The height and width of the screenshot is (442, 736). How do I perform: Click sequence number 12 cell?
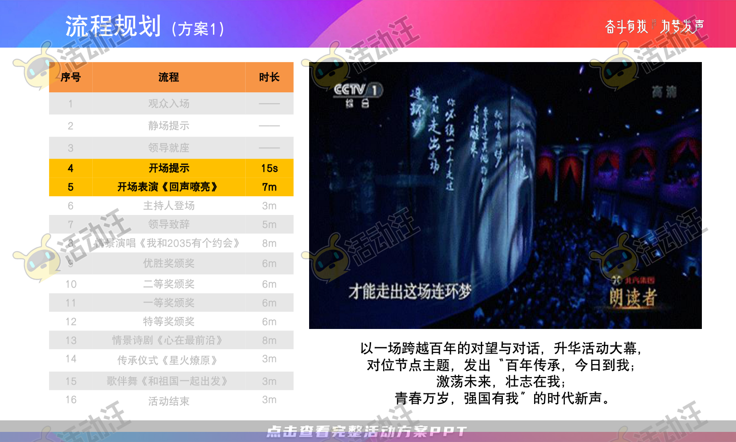(71, 321)
